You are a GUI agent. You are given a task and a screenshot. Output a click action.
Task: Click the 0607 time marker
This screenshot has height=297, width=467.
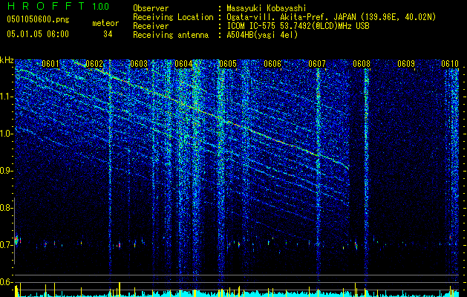[317, 64]
